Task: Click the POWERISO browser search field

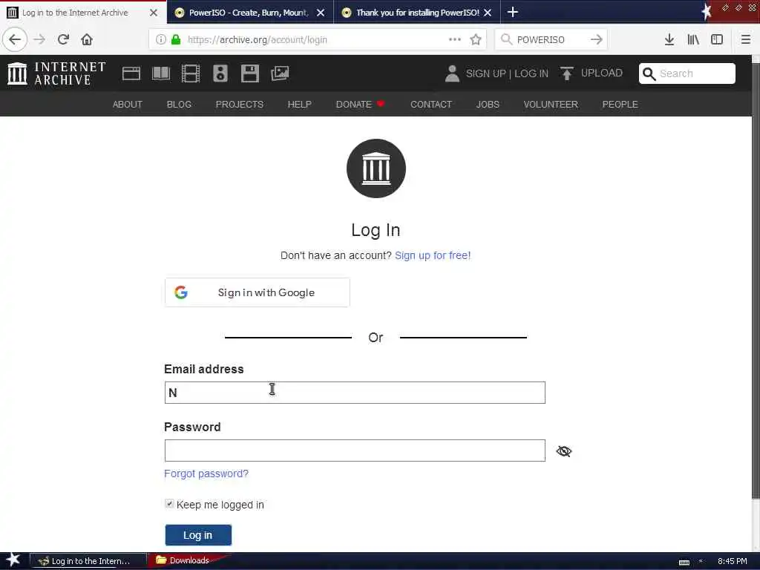Action: (551, 40)
